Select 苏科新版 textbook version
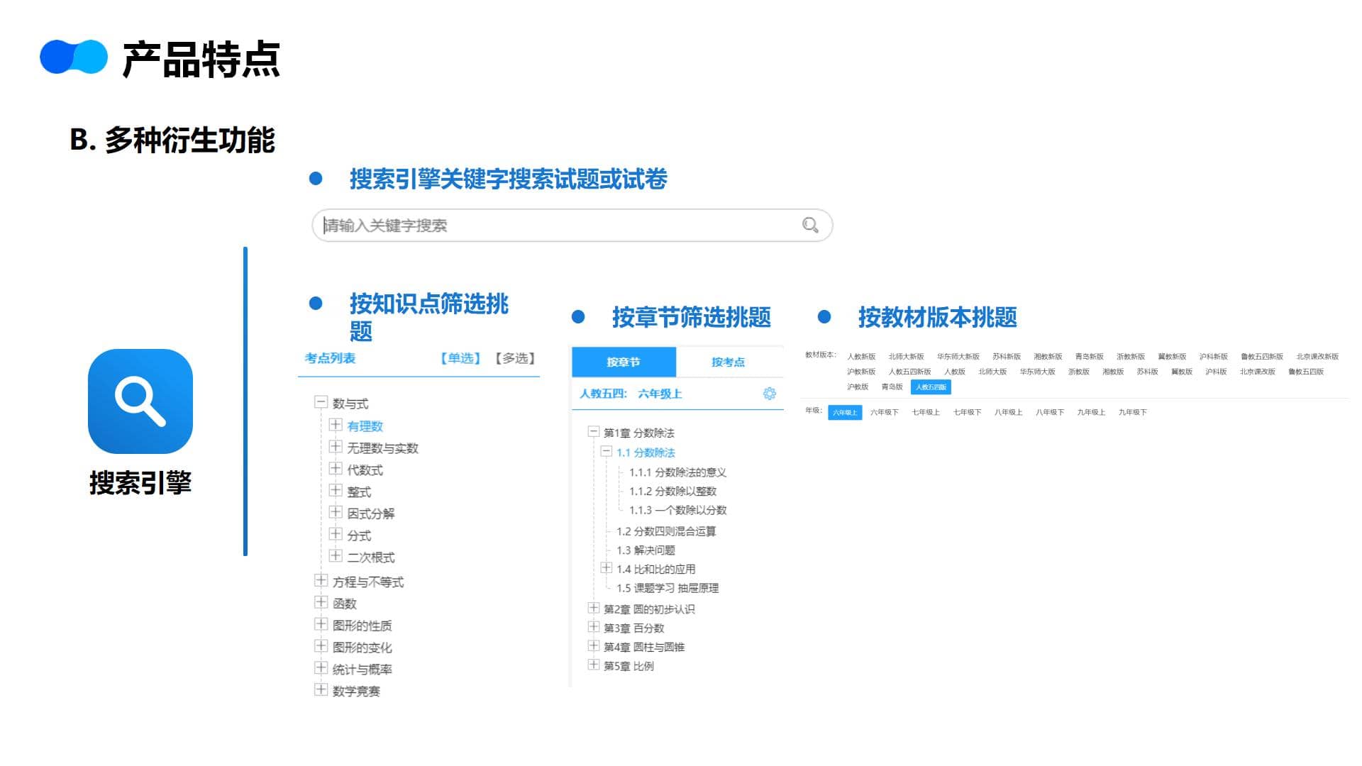 [1006, 357]
